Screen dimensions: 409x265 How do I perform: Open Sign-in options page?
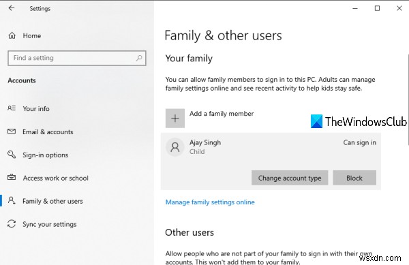pyautogui.click(x=46, y=155)
